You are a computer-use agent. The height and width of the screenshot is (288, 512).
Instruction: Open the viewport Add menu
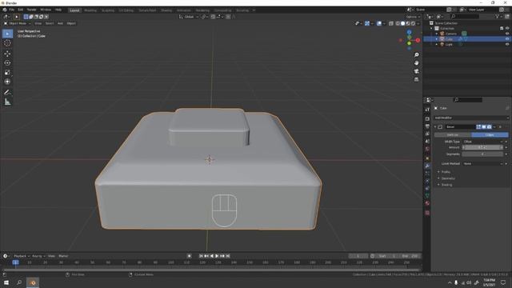pos(60,23)
